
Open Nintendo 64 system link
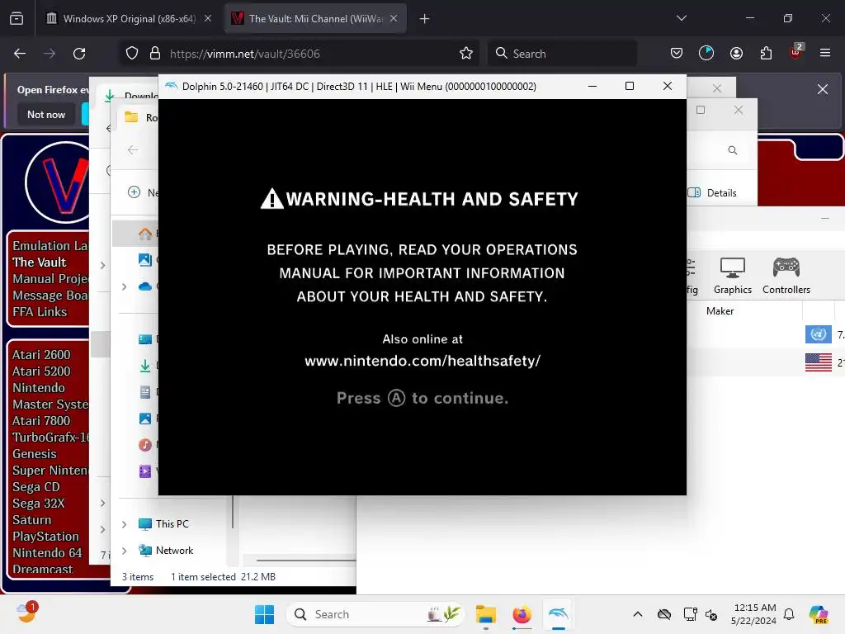(47, 553)
